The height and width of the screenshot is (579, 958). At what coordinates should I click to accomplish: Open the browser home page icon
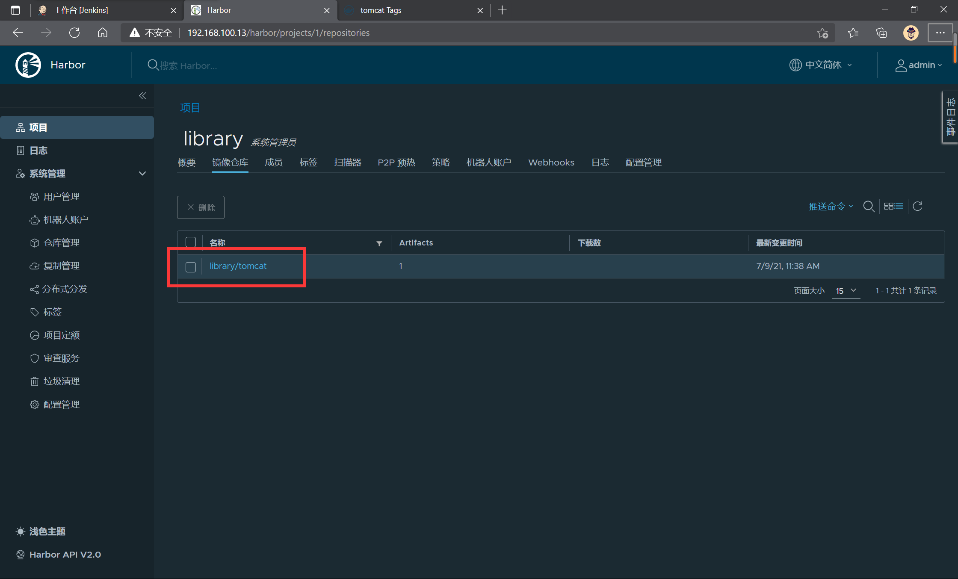coord(103,33)
